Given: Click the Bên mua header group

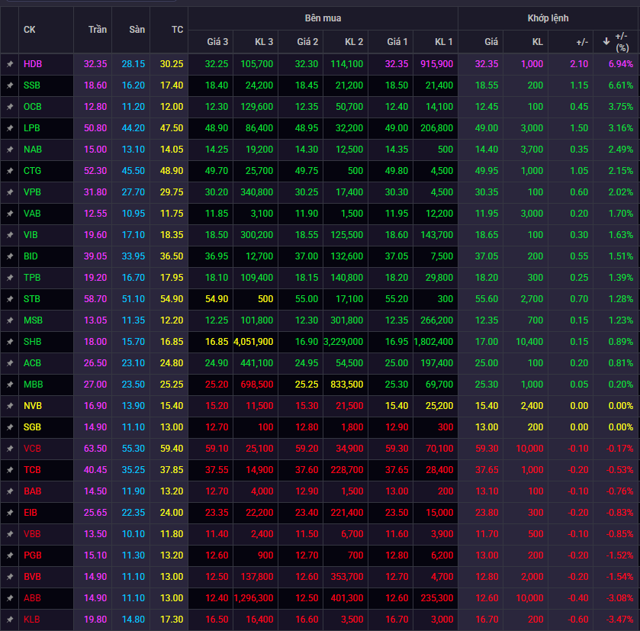Looking at the screenshot, I should tap(323, 18).
